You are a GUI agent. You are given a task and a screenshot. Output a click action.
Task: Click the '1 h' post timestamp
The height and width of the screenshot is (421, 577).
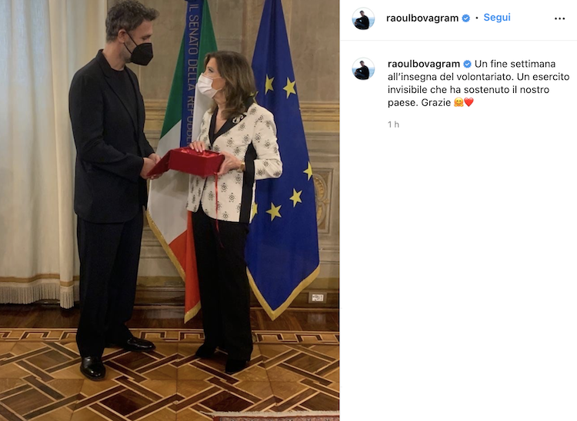393,124
